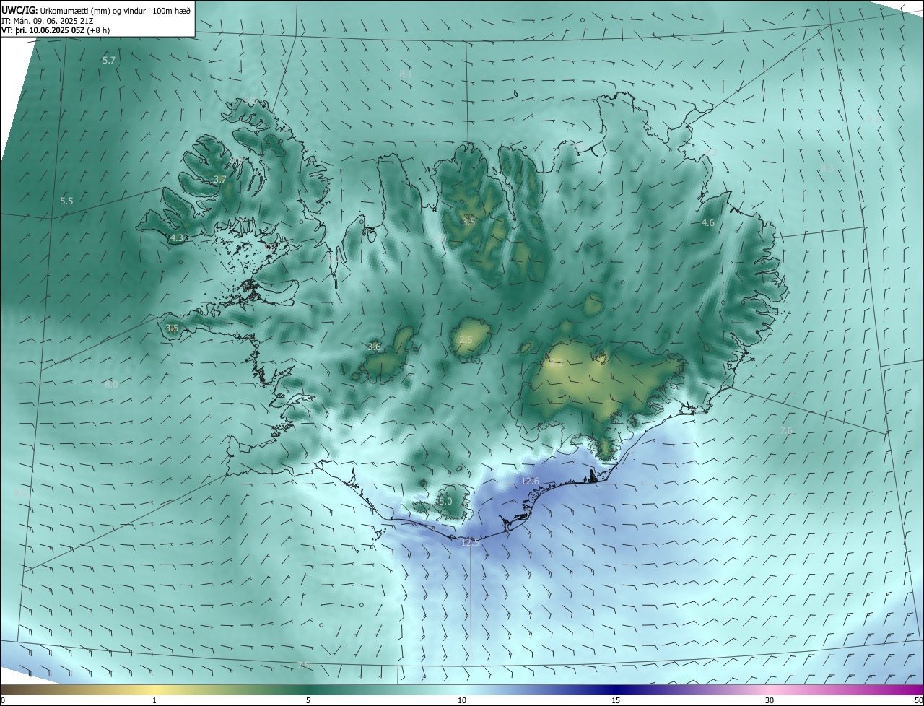Select the 12.6 value label on the south coast
This screenshot has height=706, width=924.
point(530,481)
